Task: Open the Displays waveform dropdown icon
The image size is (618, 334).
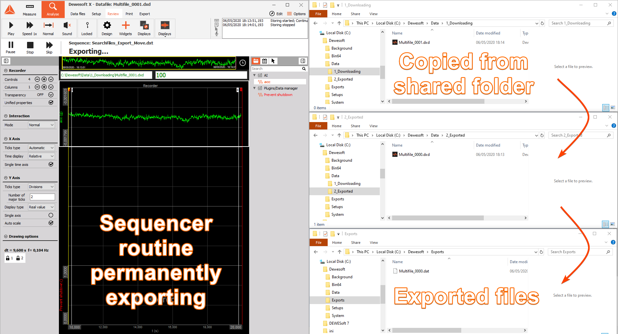Action: pos(165,28)
